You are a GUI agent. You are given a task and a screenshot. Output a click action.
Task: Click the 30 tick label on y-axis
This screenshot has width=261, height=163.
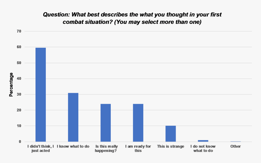(19, 94)
